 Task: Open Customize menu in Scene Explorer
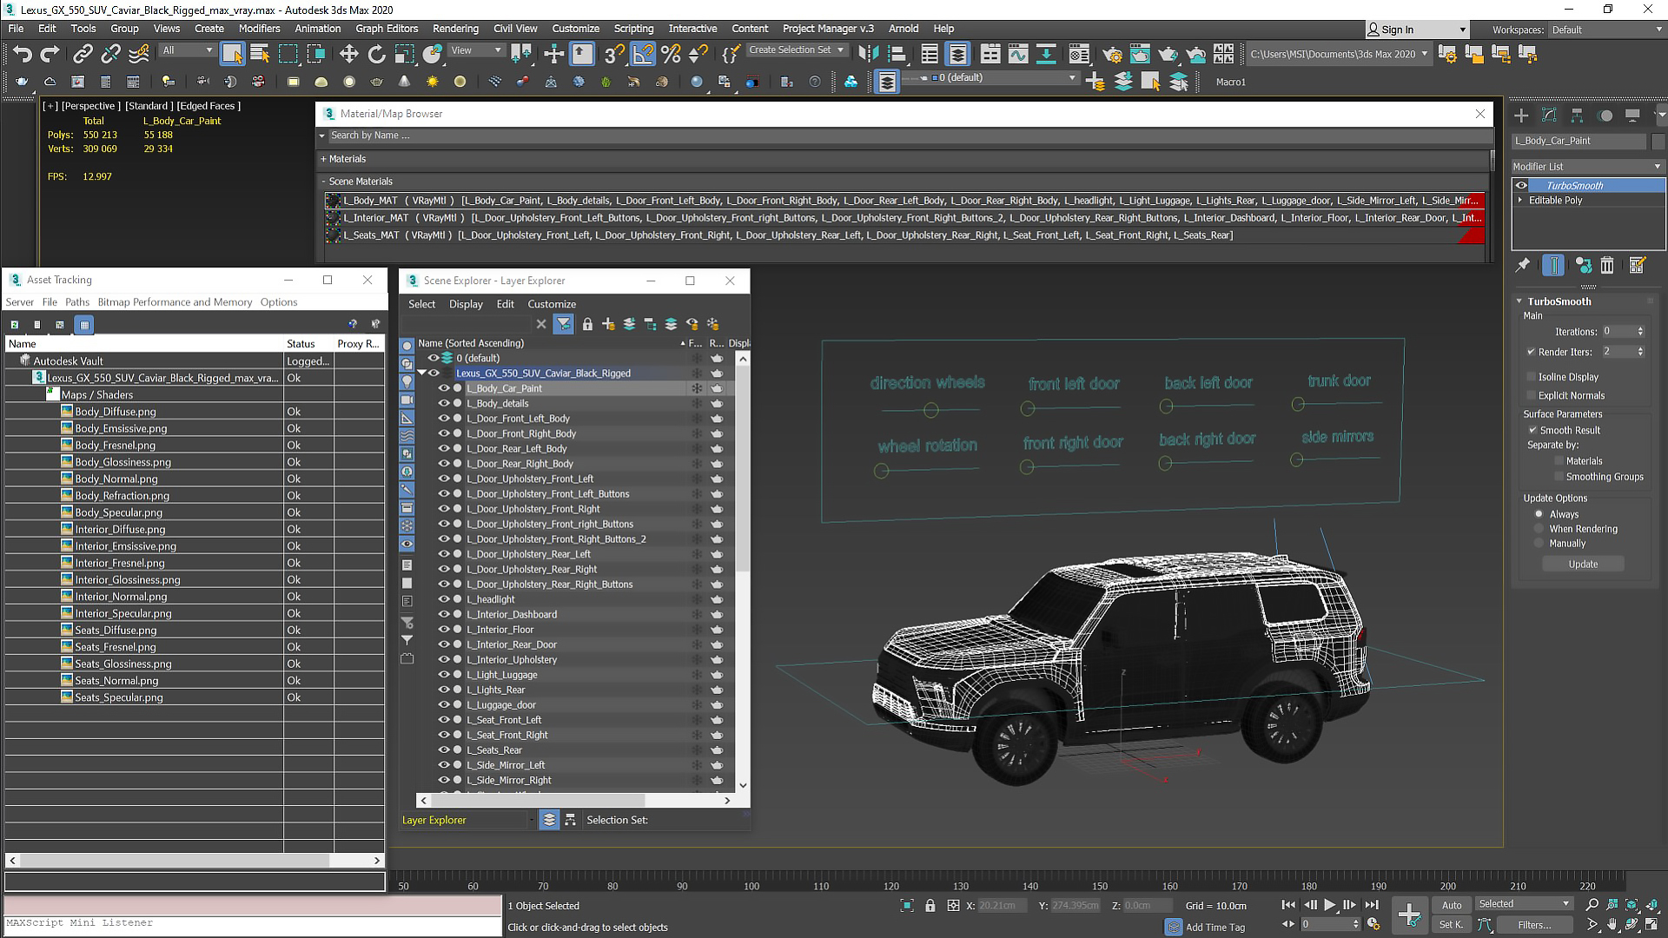552,304
